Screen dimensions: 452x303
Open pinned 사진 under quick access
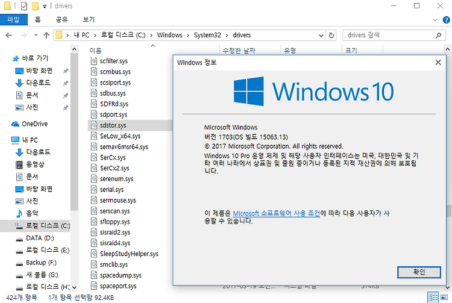32,107
